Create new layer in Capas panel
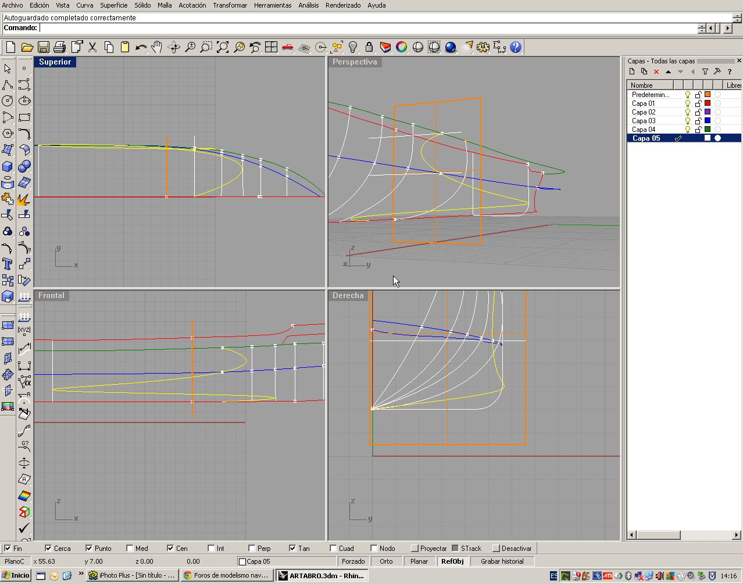The height and width of the screenshot is (584, 743). pyautogui.click(x=632, y=71)
